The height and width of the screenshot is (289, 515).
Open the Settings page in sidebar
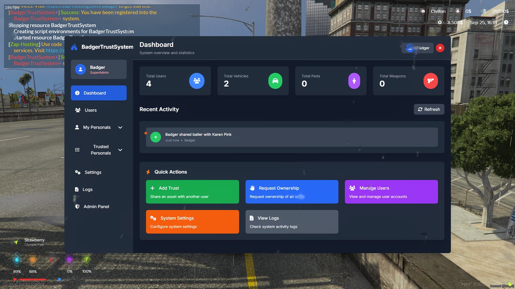(x=99, y=172)
